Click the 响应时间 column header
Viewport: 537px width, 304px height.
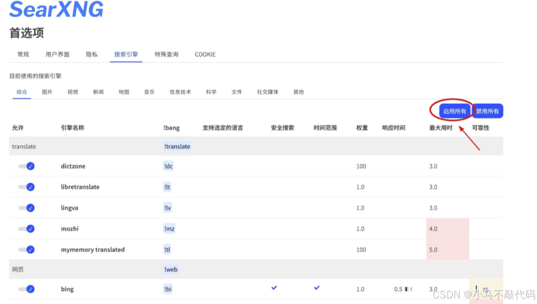tap(394, 128)
